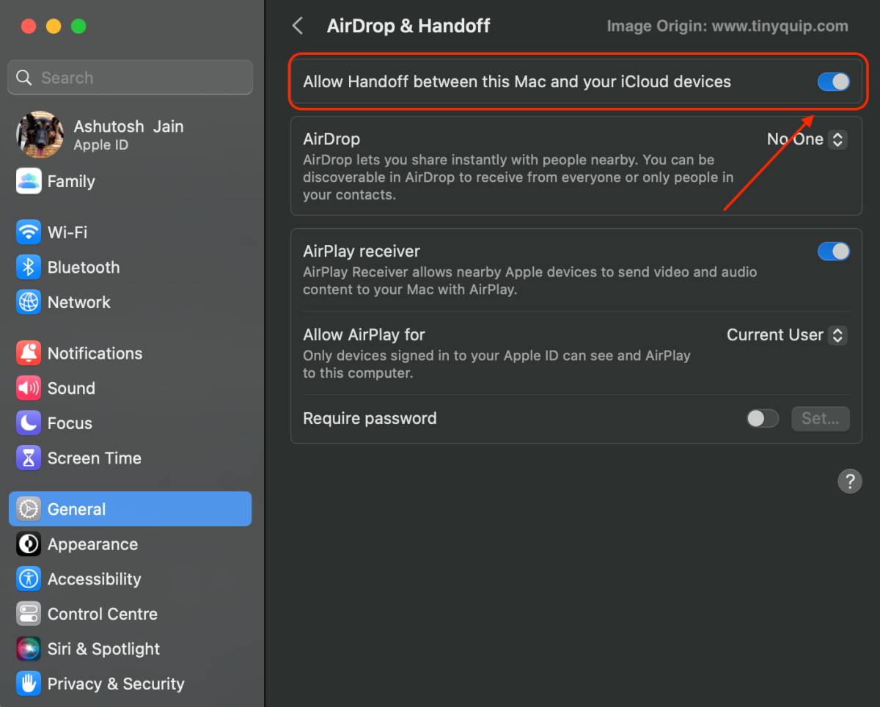
Task: Click the Wi-Fi icon in sidebar
Action: pos(29,232)
